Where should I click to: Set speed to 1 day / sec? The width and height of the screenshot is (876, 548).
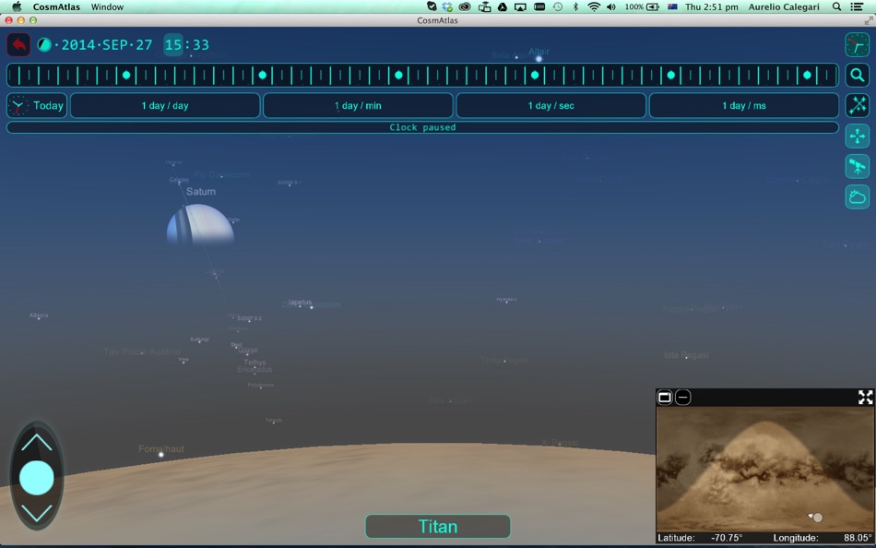point(550,106)
